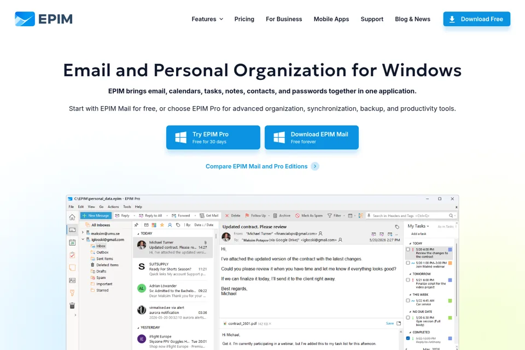The image size is (525, 350).
Task: Open the Home icon in EPIM sidebar
Action: tap(72, 217)
